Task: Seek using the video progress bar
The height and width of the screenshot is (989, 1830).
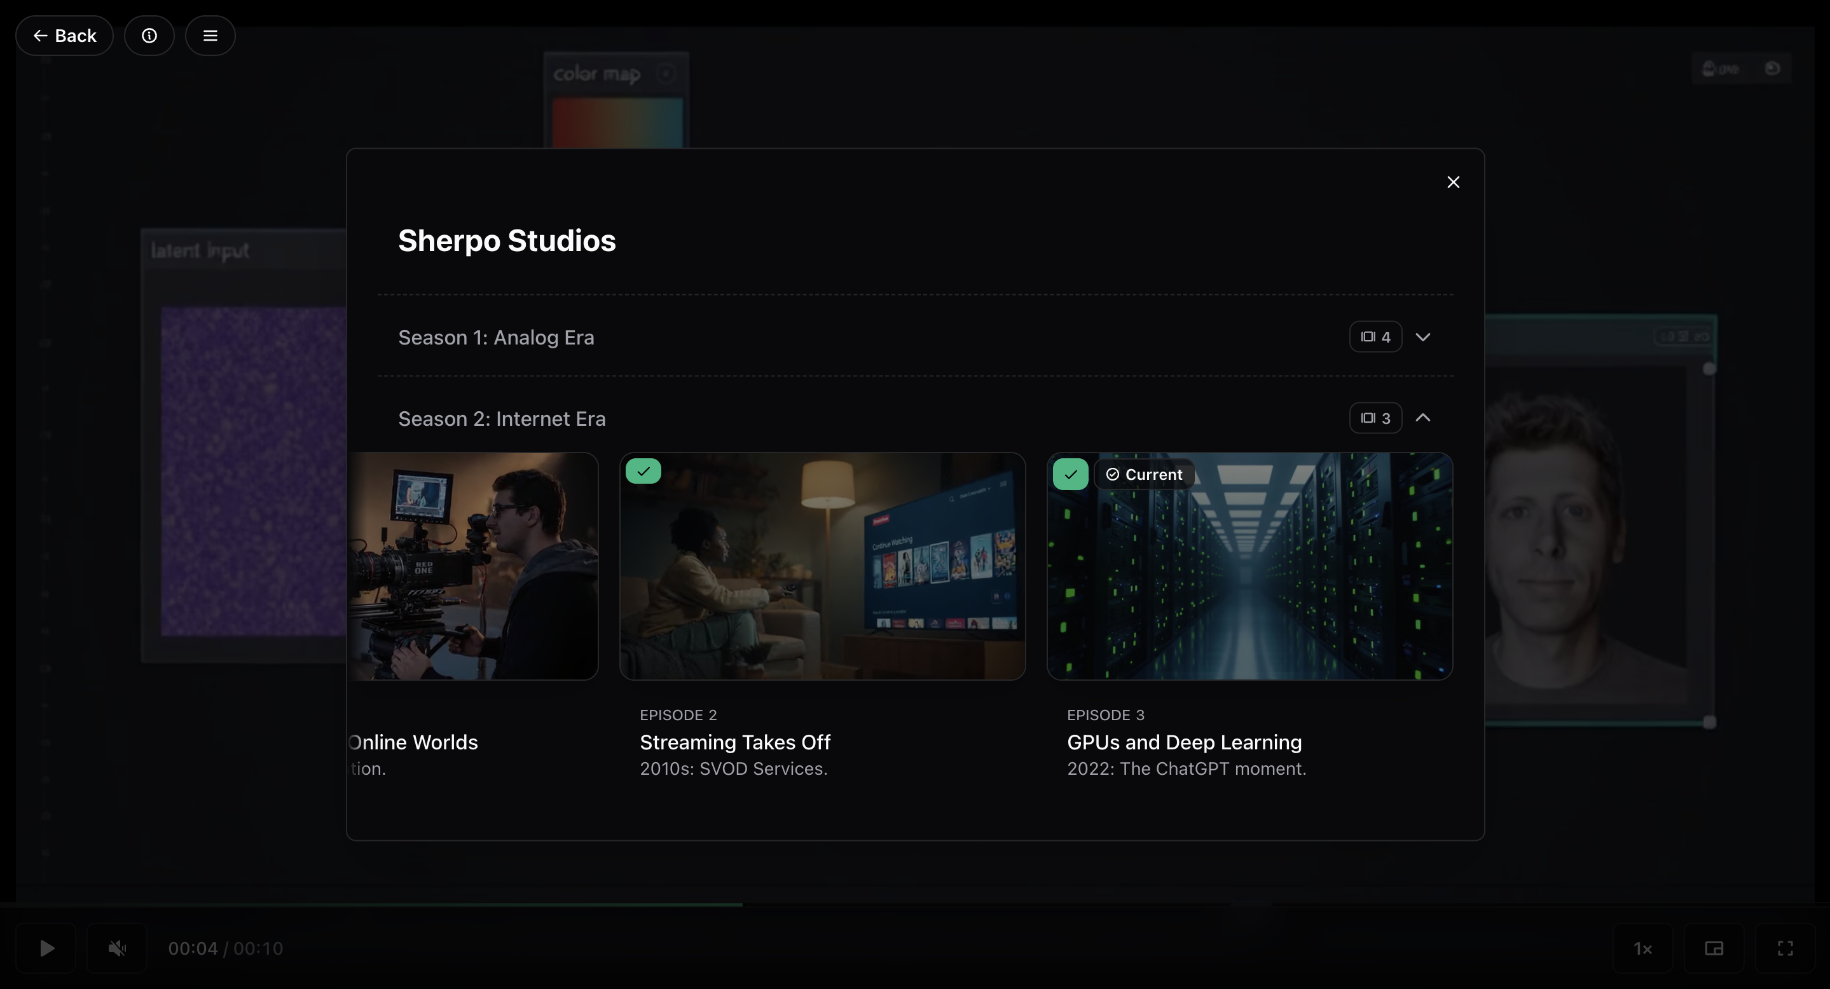Action: (x=915, y=904)
